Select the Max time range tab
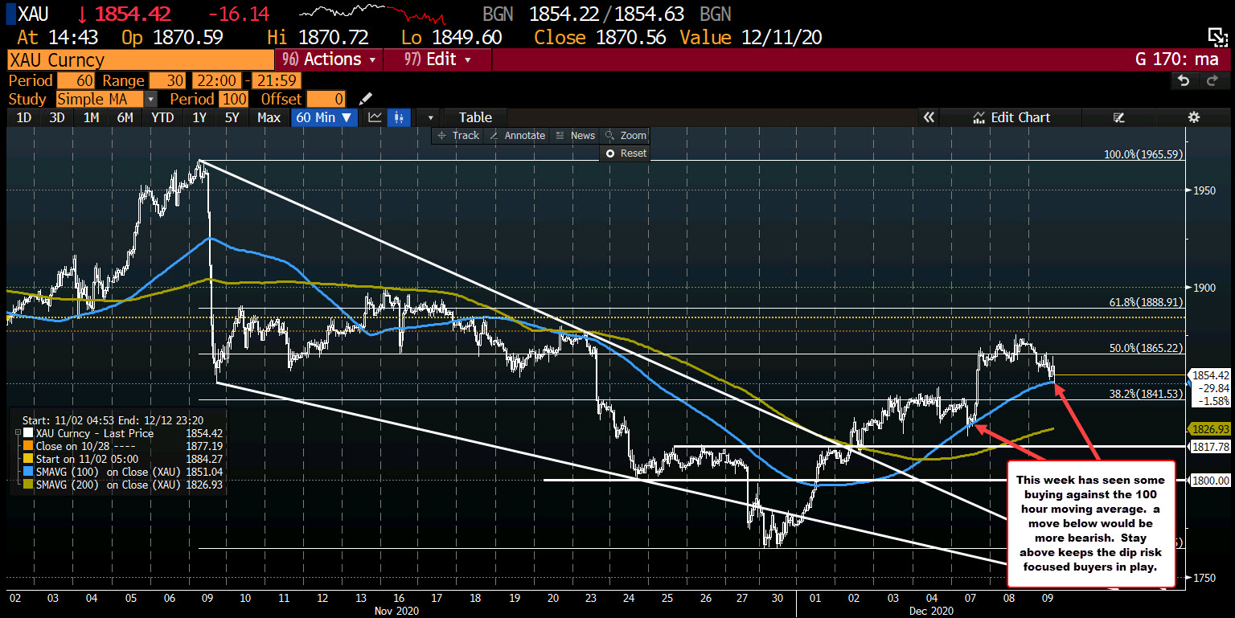This screenshot has height=618, width=1235. (269, 117)
